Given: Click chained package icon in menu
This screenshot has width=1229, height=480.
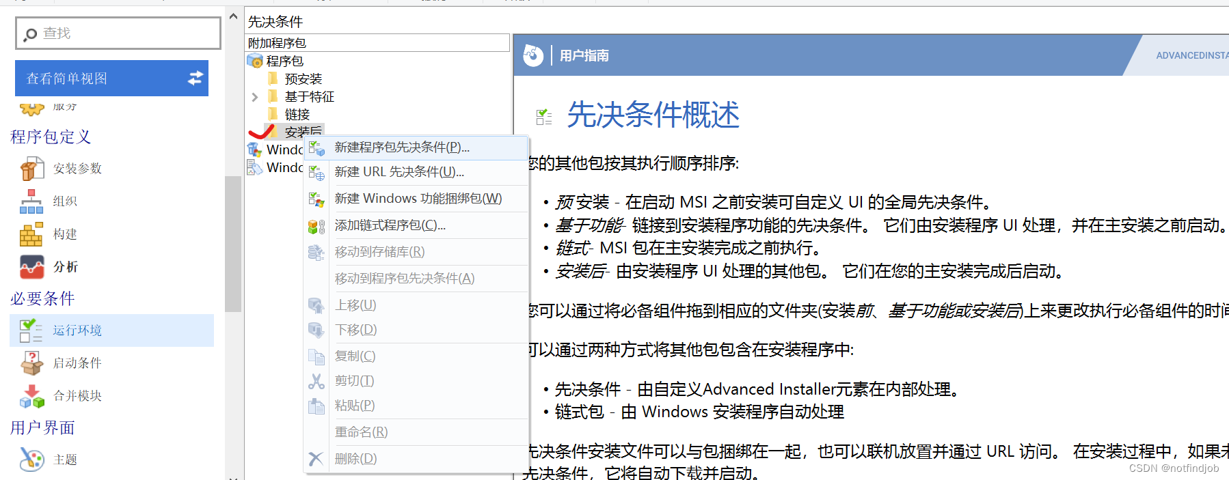Looking at the screenshot, I should pyautogui.click(x=316, y=226).
